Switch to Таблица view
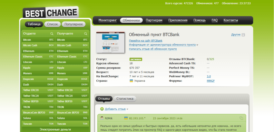 34,24
